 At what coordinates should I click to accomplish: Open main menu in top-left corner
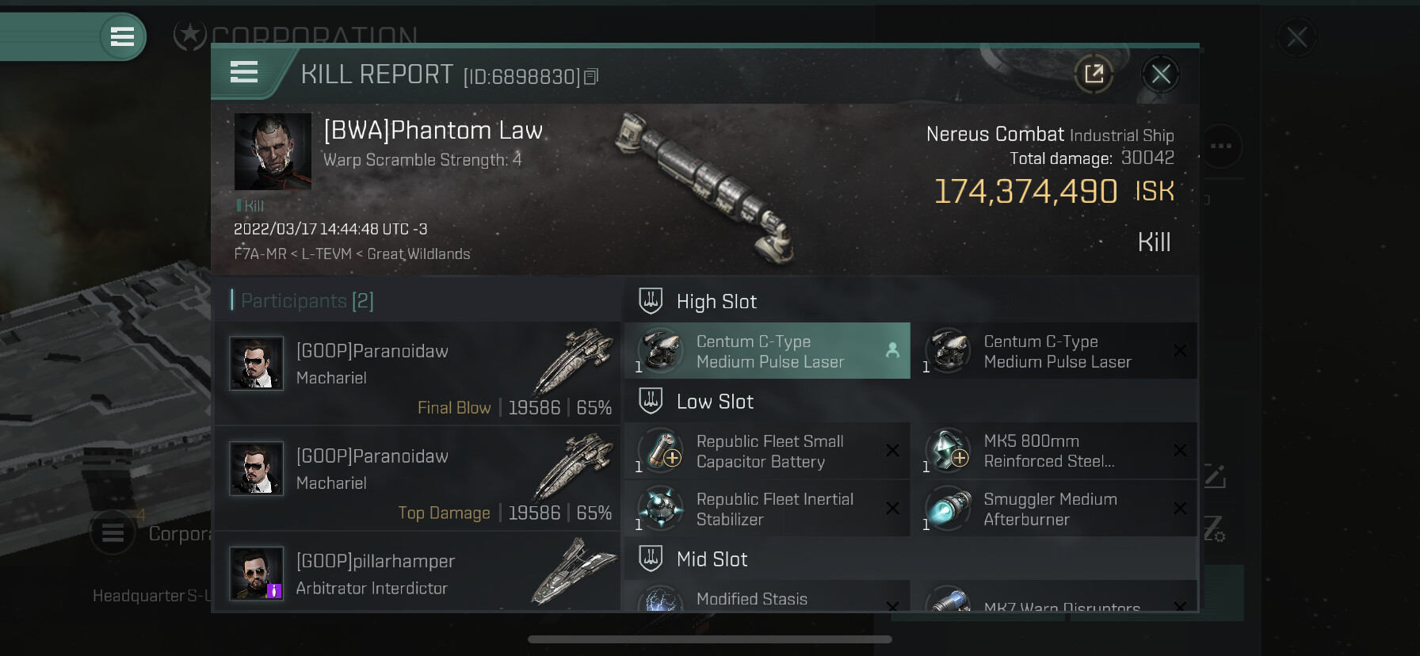tap(122, 36)
